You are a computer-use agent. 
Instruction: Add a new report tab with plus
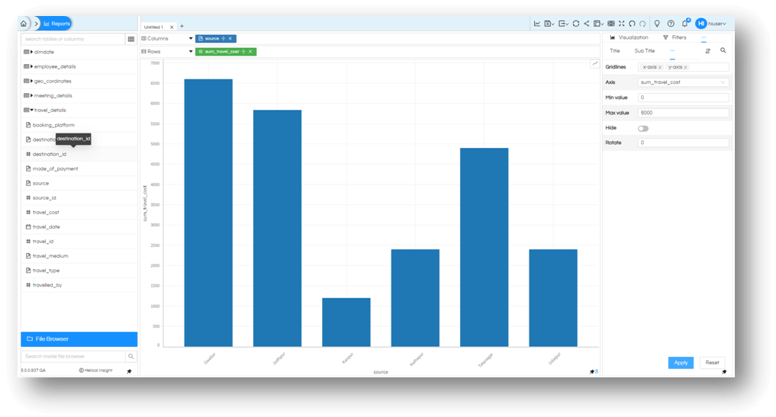coord(182,26)
